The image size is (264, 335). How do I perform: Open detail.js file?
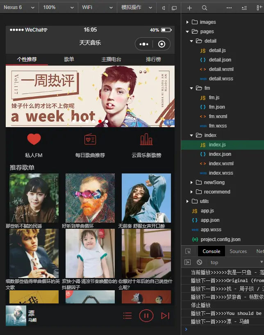click(x=217, y=50)
